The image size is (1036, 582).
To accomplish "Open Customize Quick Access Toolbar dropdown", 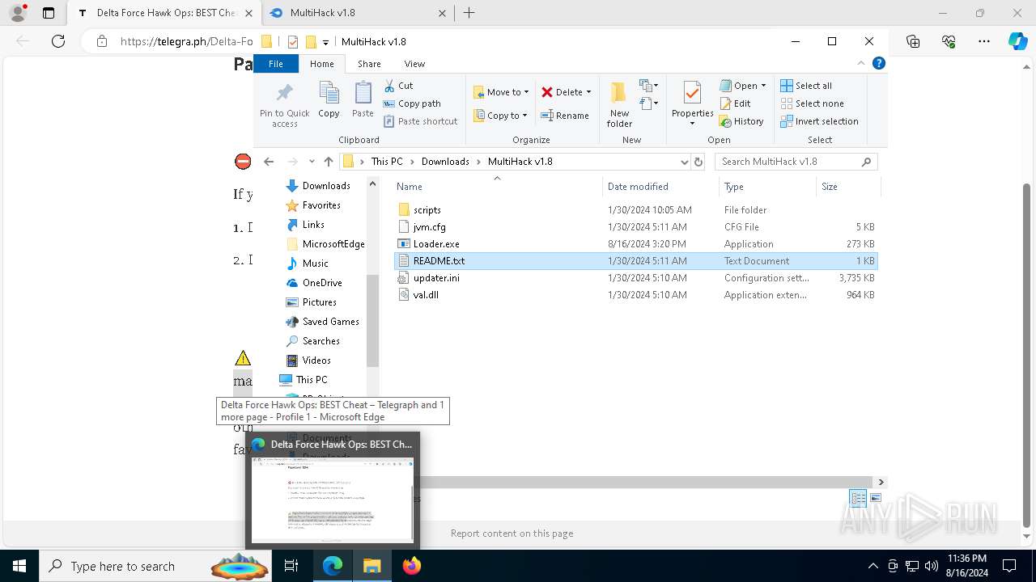I will coord(325,42).
